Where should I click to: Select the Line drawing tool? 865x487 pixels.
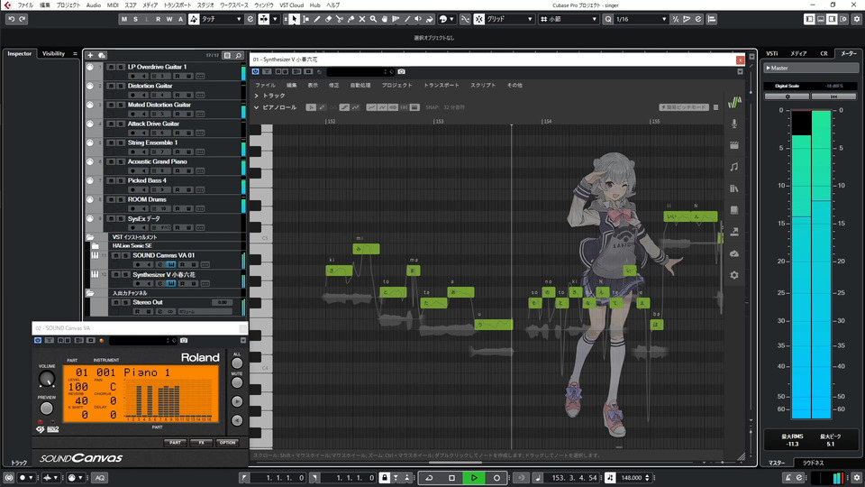coord(407,19)
